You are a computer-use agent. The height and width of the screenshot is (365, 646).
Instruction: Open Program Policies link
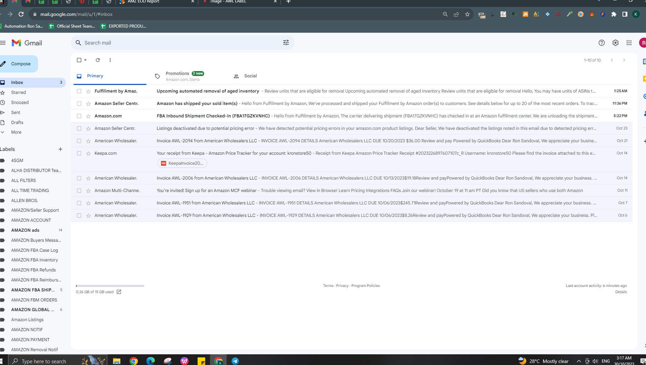pos(365,286)
